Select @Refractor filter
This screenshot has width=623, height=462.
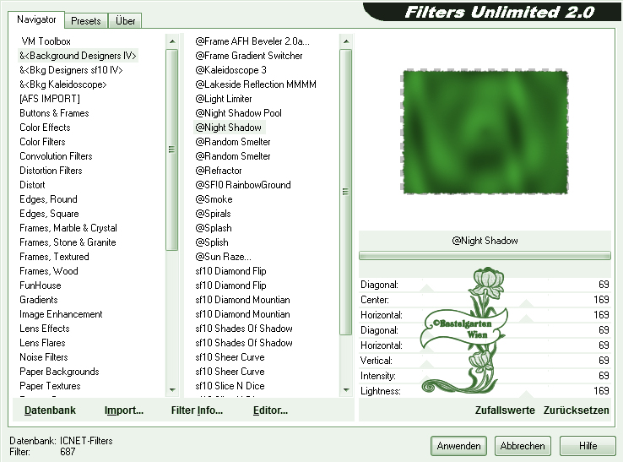pyautogui.click(x=218, y=170)
